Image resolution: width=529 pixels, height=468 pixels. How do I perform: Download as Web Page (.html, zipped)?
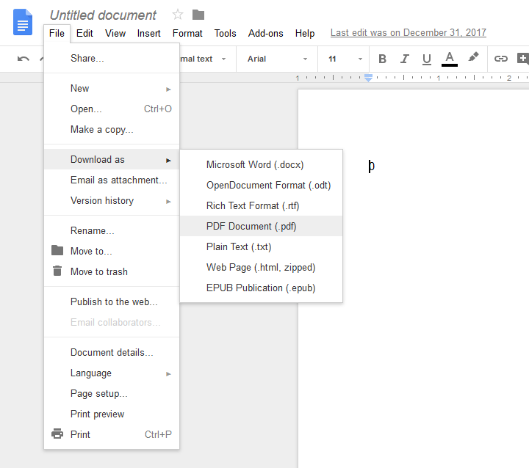261,267
